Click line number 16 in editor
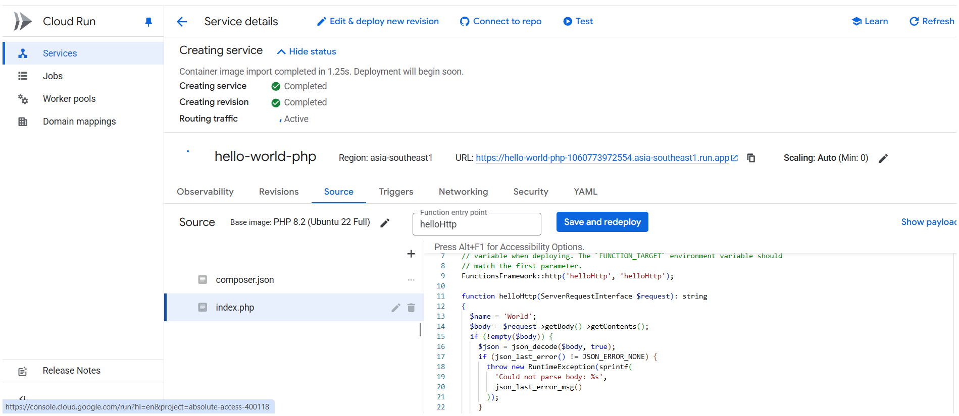The height and width of the screenshot is (416, 959). click(x=441, y=346)
